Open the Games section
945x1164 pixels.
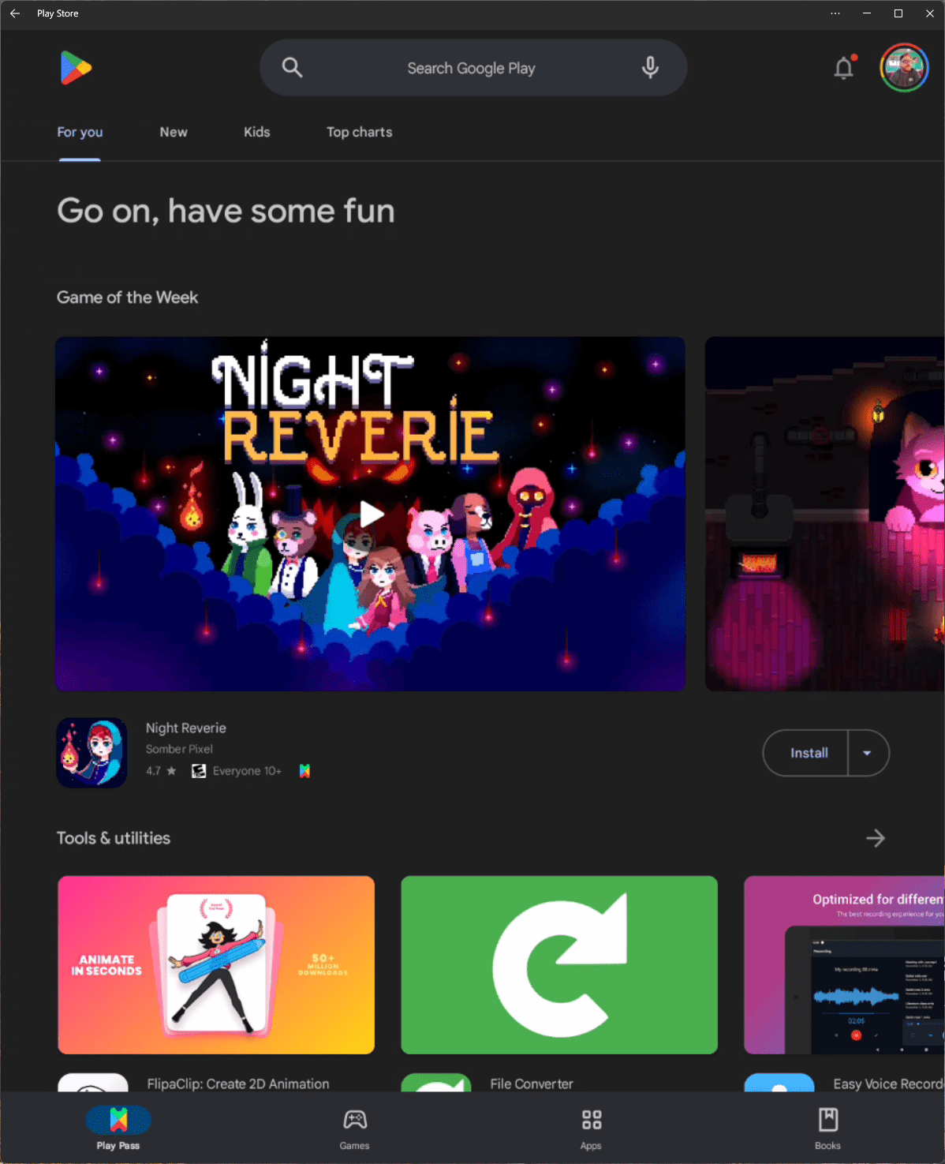tap(354, 1128)
